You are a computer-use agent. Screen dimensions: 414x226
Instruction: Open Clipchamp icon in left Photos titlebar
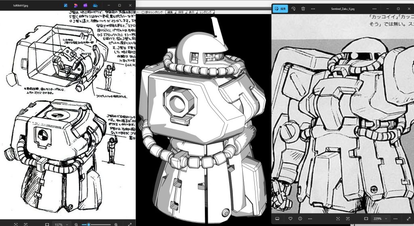click(x=85, y=5)
